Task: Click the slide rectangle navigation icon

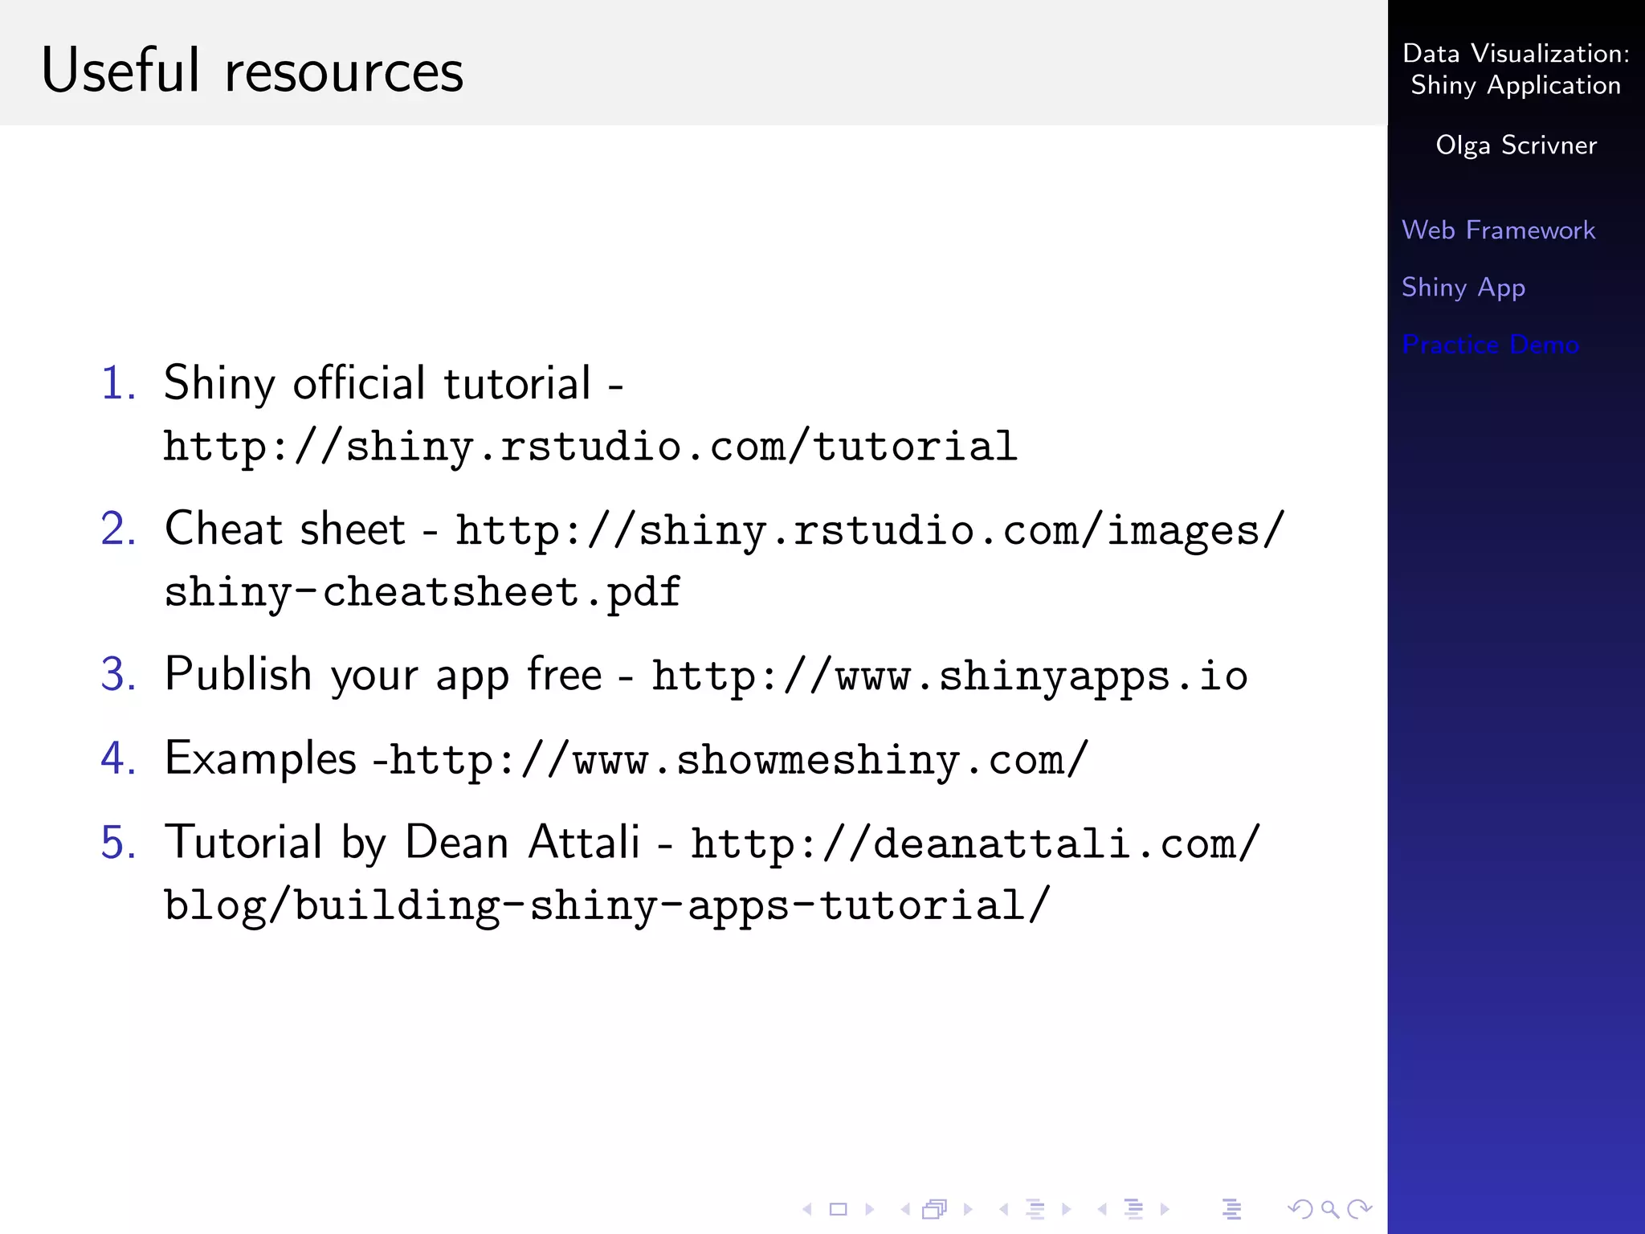Action: 839,1209
